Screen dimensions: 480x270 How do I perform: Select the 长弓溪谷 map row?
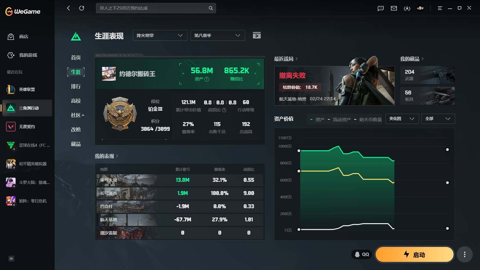pyautogui.click(x=180, y=193)
